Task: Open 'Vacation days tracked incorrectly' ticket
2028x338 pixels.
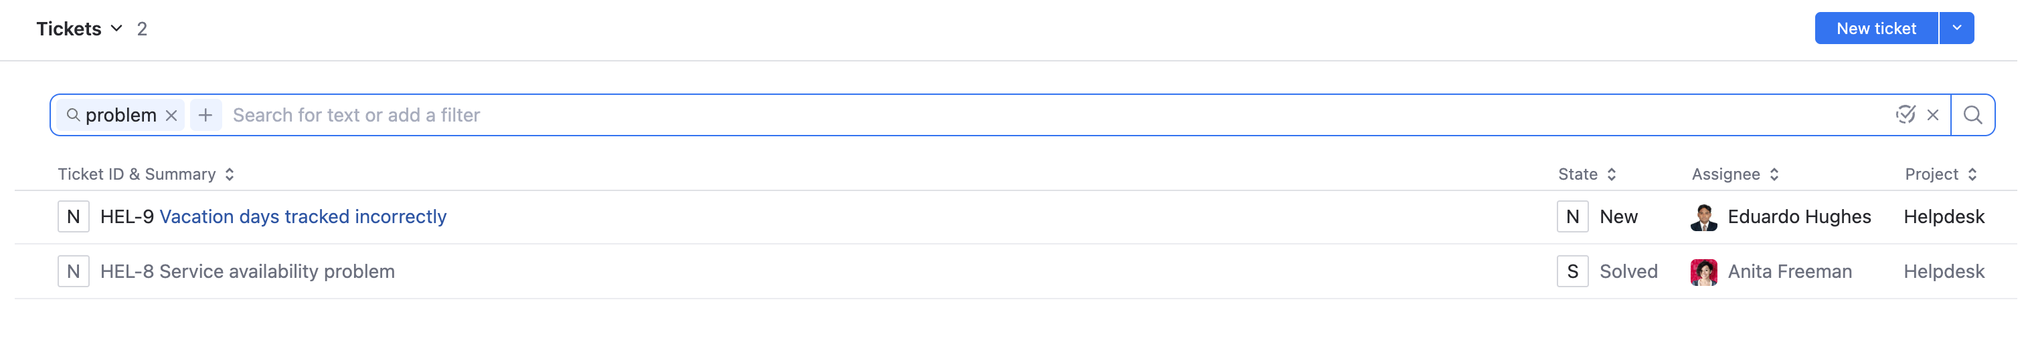Action: (x=303, y=217)
